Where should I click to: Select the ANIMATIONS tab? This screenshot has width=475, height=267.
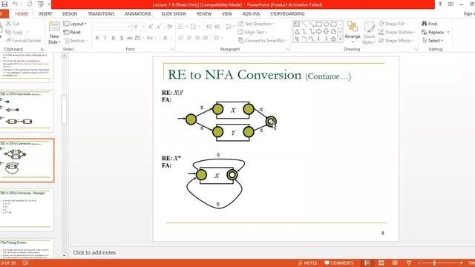pos(138,13)
